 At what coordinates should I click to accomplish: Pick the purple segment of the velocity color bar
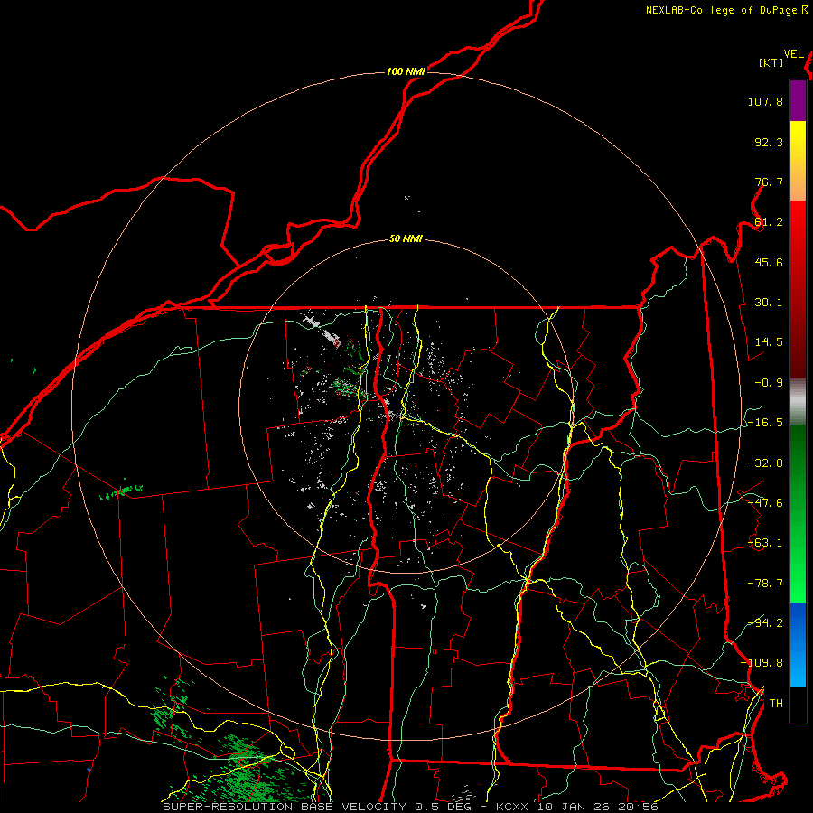coord(798,100)
